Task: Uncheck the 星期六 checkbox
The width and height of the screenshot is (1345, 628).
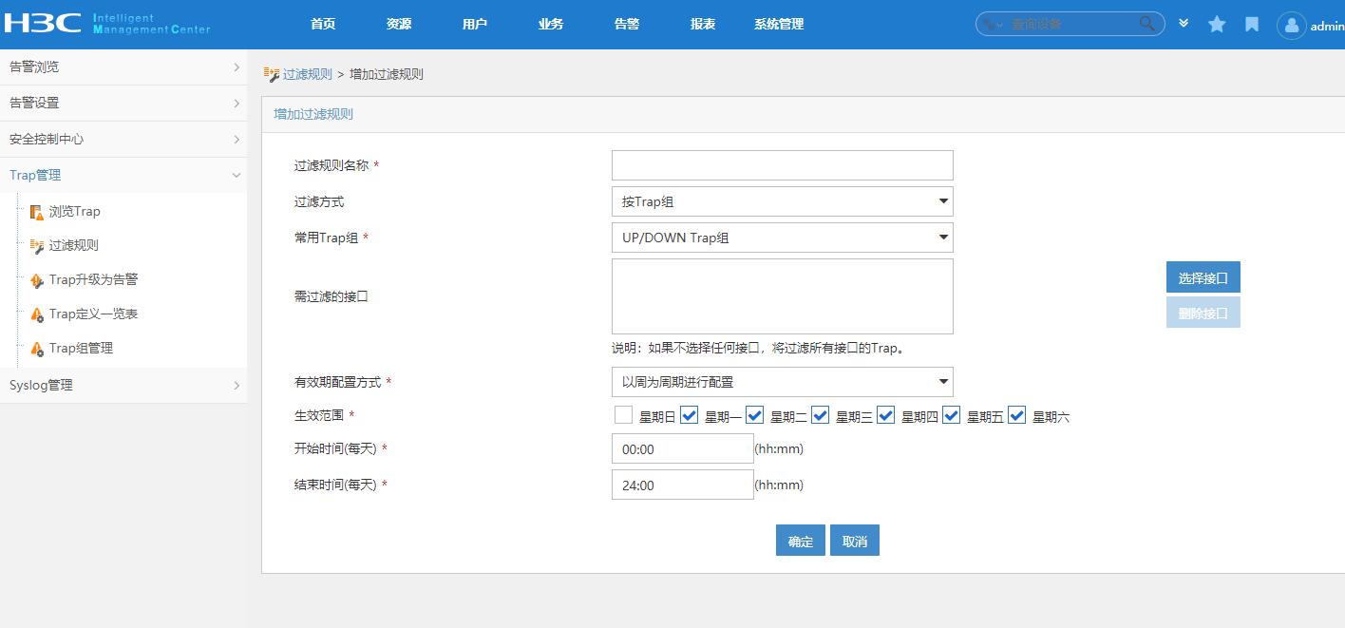Action: [1016, 415]
